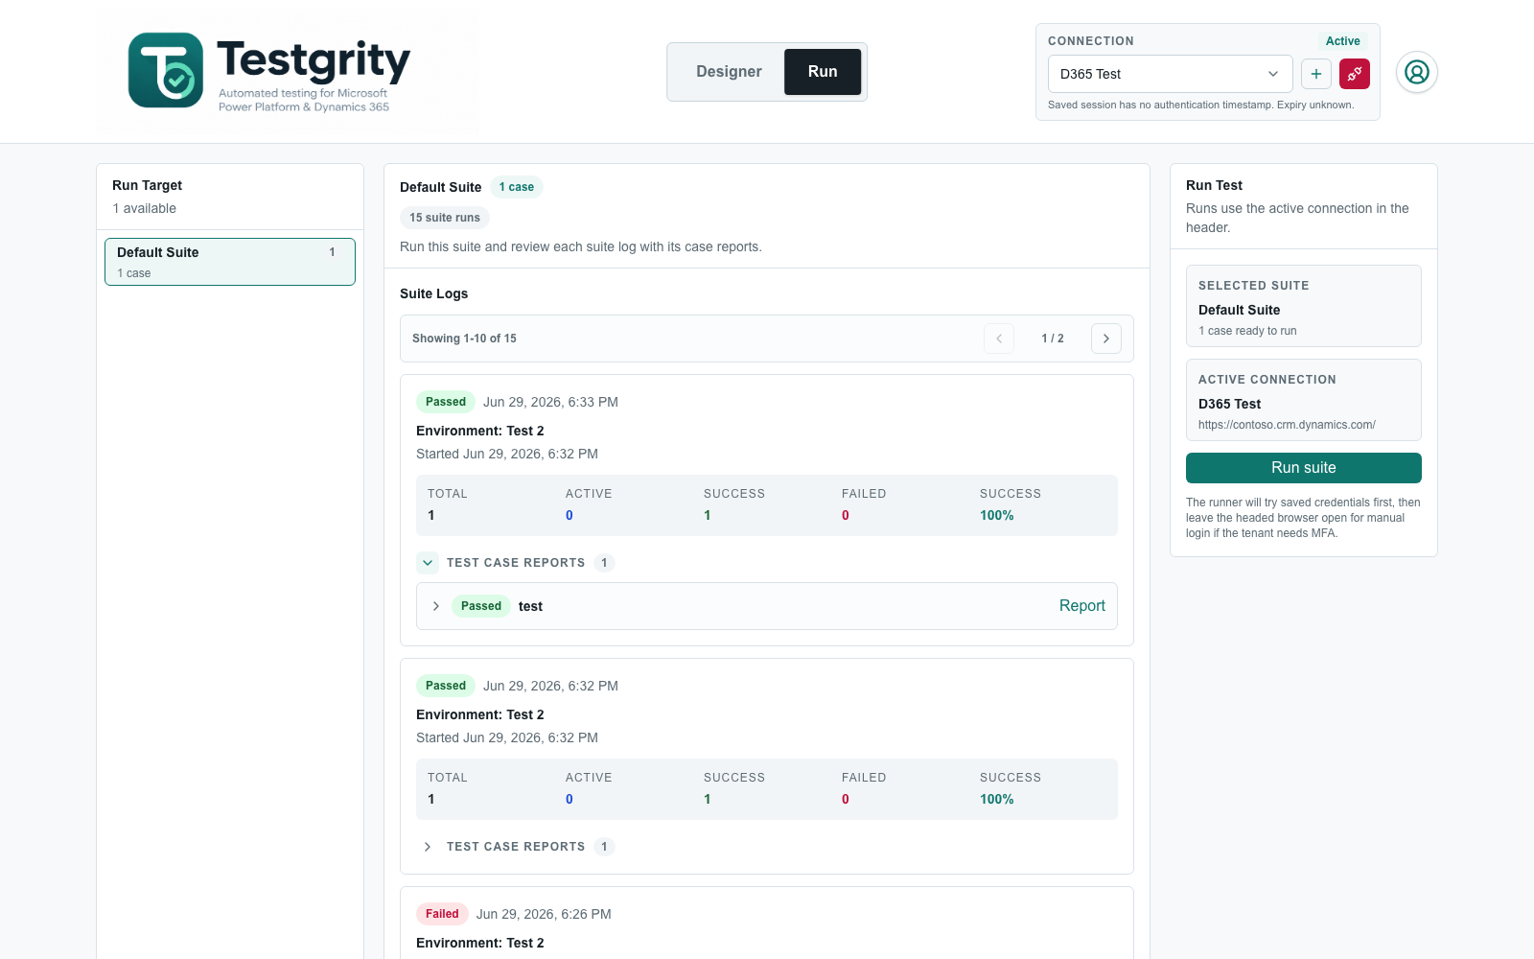The image size is (1534, 959).
Task: Click the 'Run this suite and review' description
Action: pyautogui.click(x=581, y=246)
